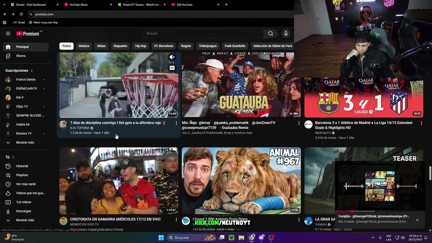Image resolution: width=432 pixels, height=243 pixels.
Task: Open the Gmail bookmark
Action: tap(19, 22)
